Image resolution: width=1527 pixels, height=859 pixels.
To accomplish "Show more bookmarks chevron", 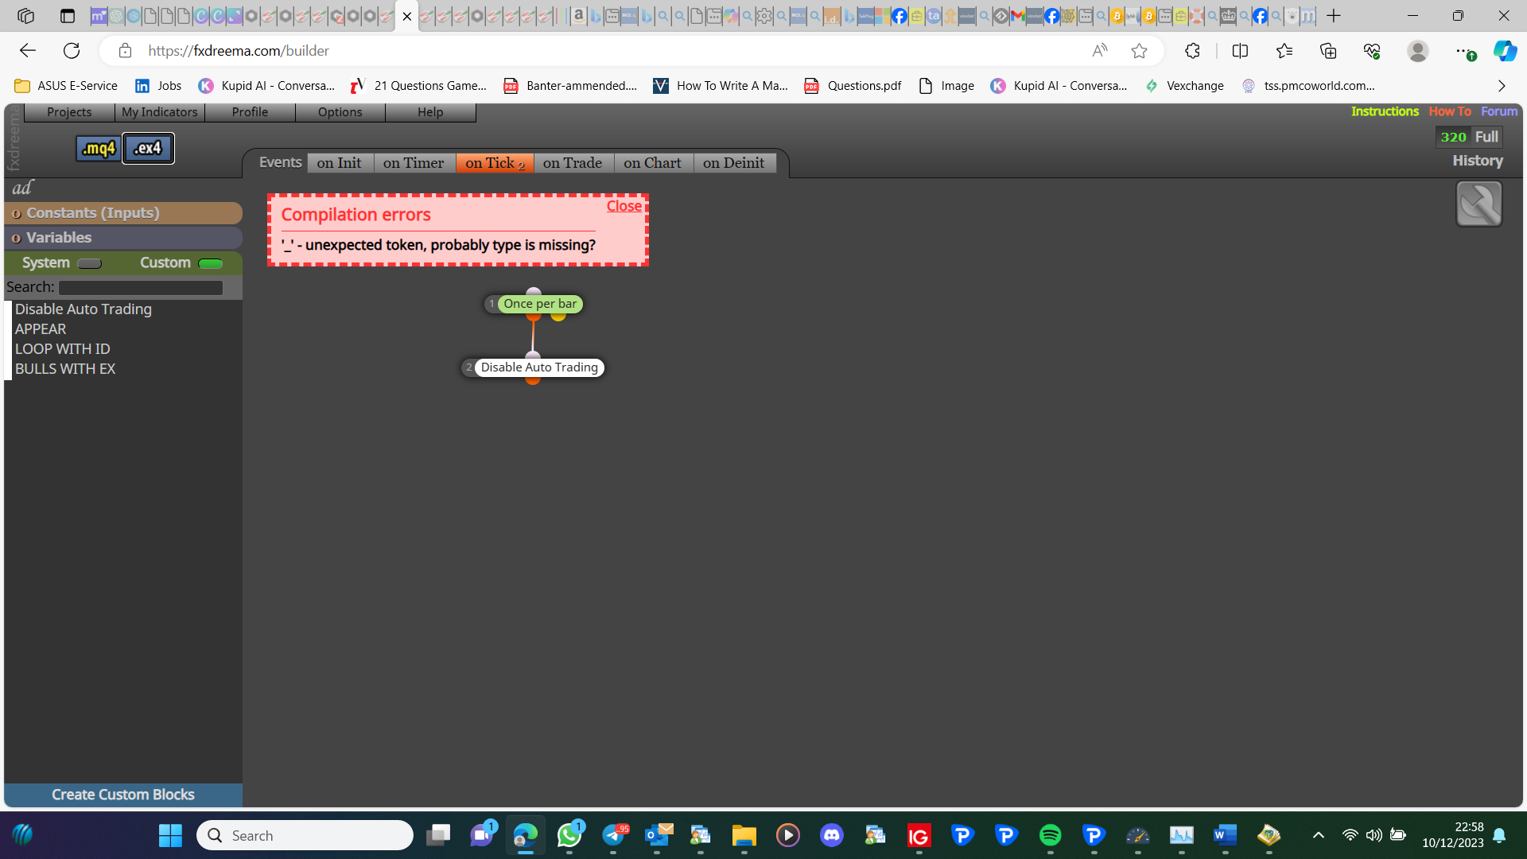I will [1502, 86].
